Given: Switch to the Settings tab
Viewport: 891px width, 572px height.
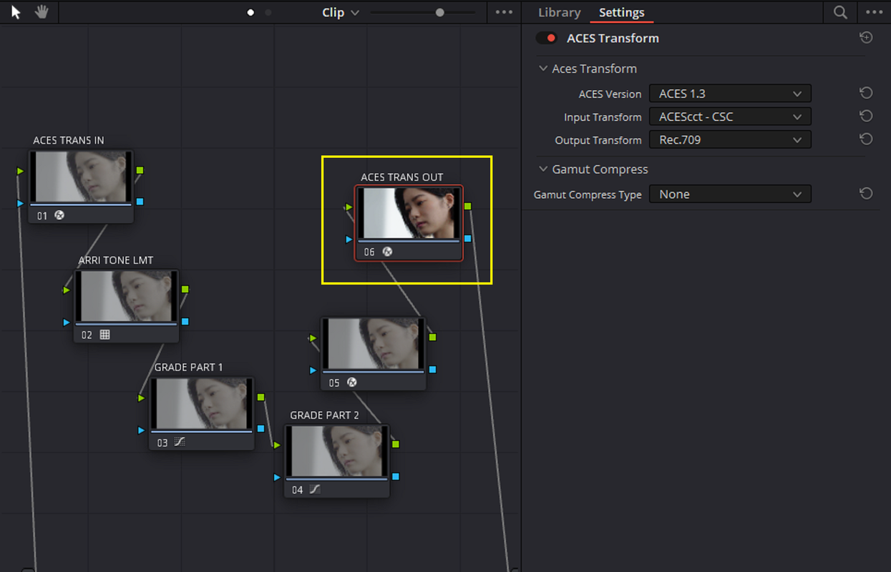Looking at the screenshot, I should 621,12.
